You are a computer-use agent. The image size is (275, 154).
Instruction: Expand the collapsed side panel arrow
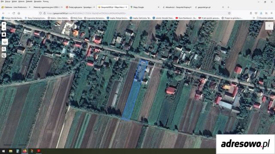click(269, 26)
